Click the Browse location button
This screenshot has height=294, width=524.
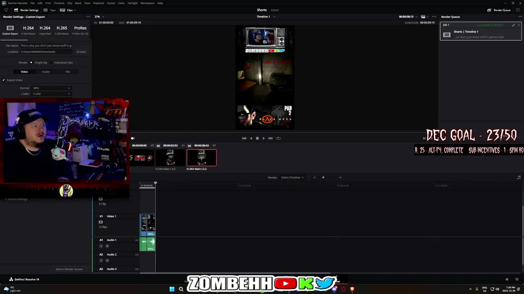81,51
